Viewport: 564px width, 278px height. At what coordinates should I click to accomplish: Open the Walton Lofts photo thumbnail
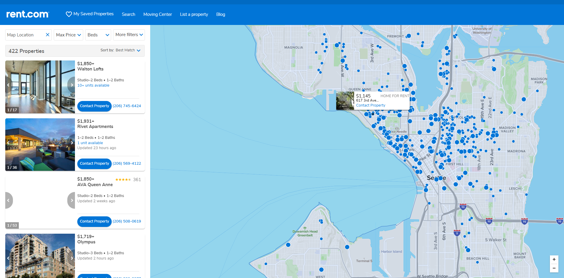tap(40, 87)
